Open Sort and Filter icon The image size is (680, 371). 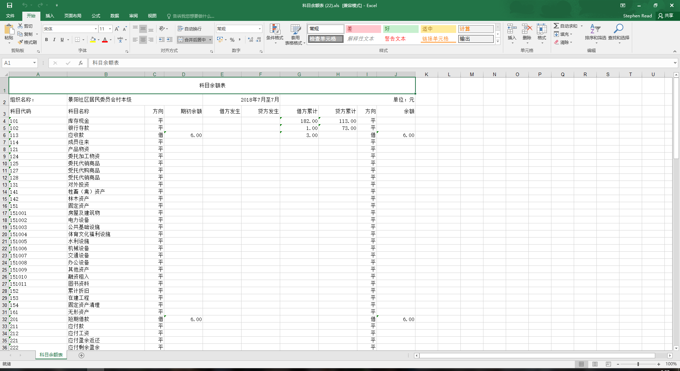[595, 29]
